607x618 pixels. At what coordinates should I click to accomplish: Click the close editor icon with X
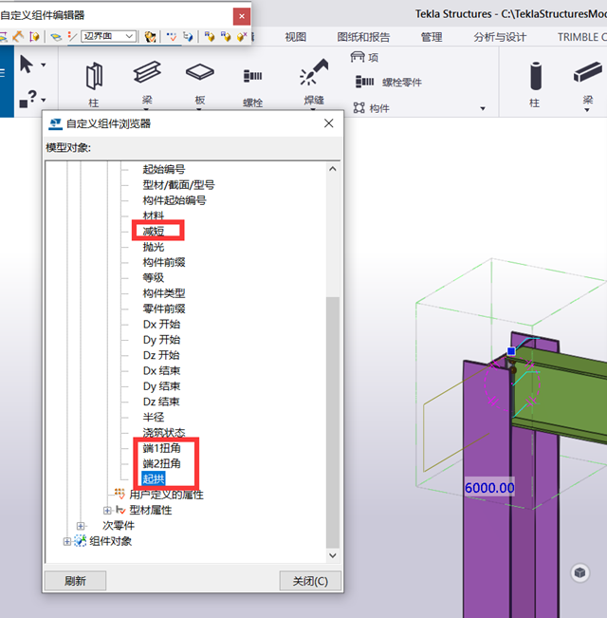(242, 37)
